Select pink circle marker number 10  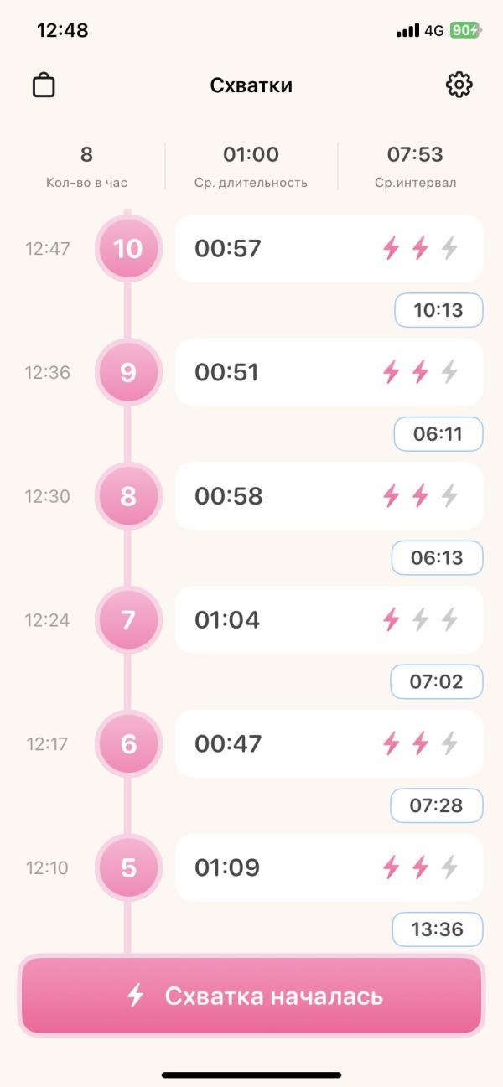click(x=128, y=249)
